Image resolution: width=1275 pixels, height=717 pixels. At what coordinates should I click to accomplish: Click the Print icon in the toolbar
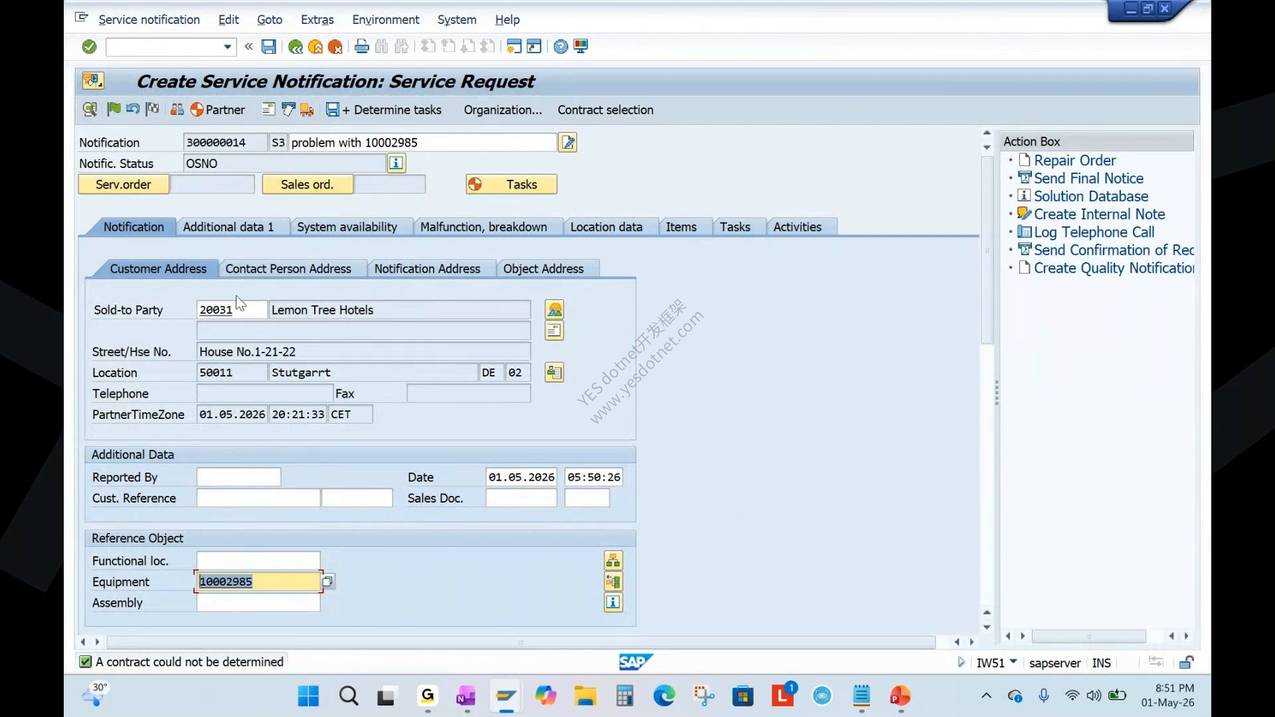click(x=361, y=46)
